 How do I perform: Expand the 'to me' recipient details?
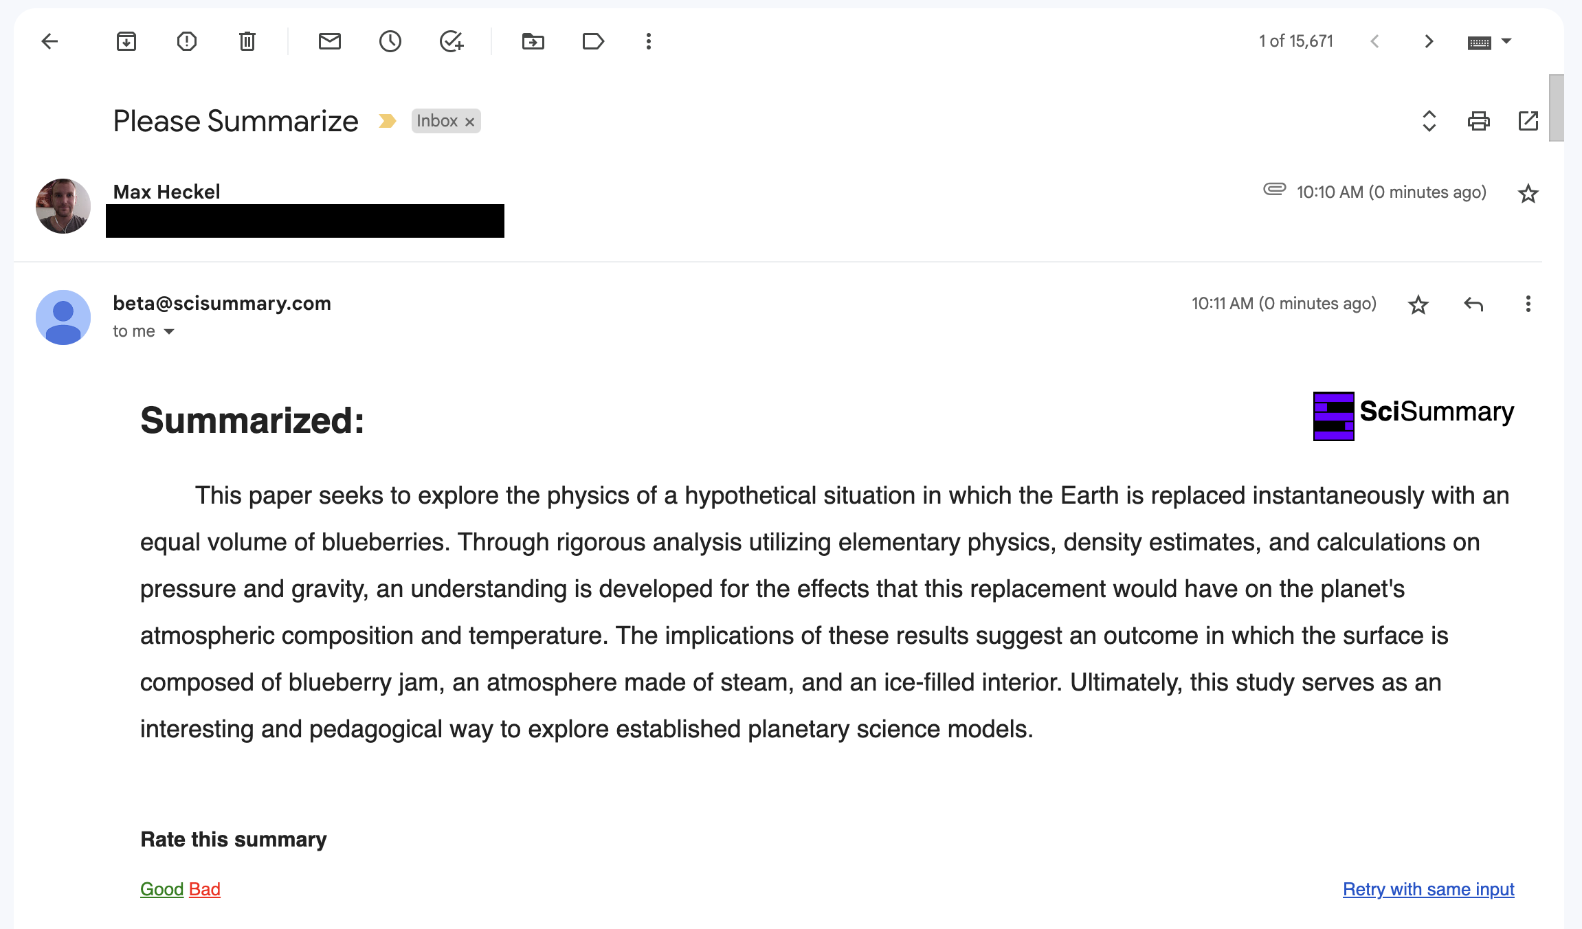(x=169, y=332)
